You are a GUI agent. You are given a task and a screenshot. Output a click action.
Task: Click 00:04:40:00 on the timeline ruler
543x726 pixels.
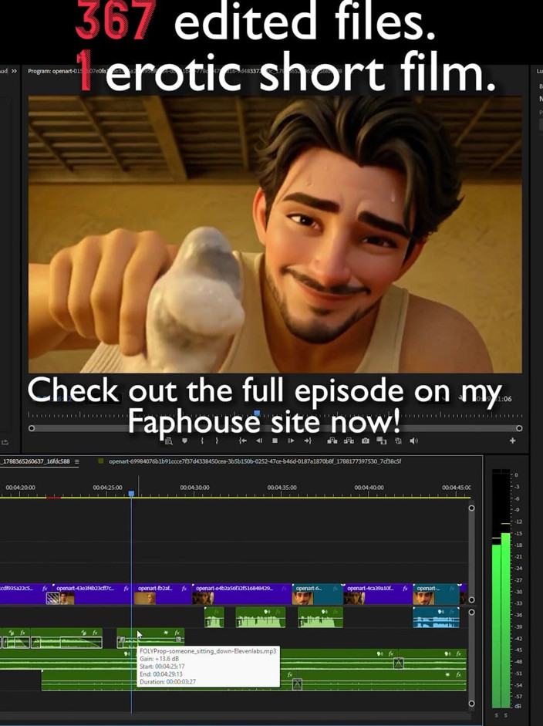click(369, 488)
